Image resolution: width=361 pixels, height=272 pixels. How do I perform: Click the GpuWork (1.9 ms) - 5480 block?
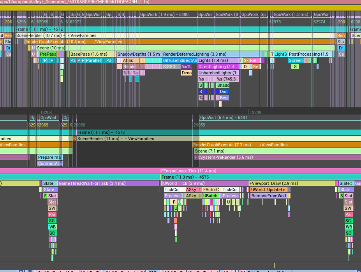pyautogui.click(x=164, y=14)
